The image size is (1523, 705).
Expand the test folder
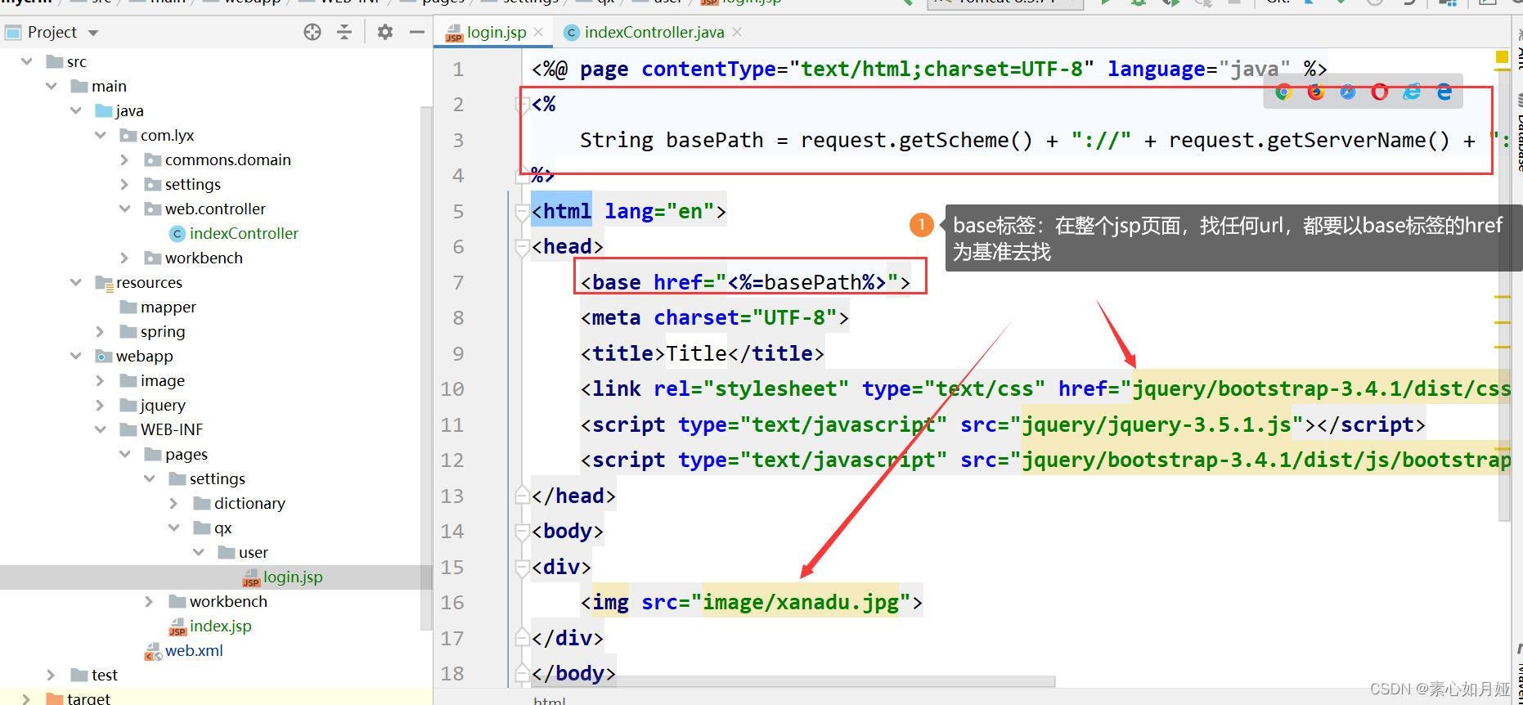point(52,675)
